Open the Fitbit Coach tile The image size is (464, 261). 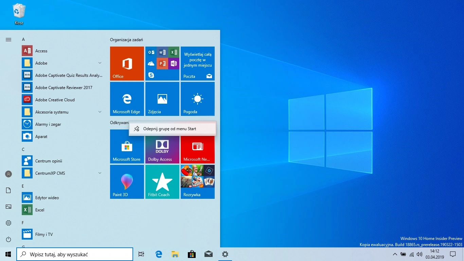[x=162, y=182]
